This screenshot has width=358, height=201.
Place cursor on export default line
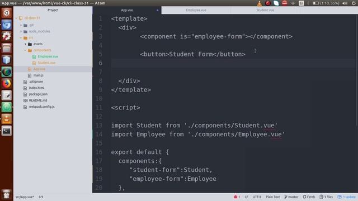click(x=140, y=152)
